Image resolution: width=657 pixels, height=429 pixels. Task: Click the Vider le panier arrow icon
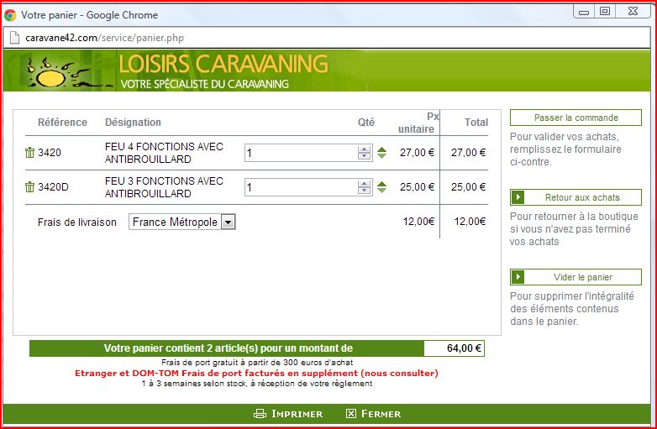tap(518, 277)
